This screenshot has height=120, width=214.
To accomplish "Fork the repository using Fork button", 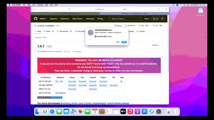I will click(x=144, y=25).
